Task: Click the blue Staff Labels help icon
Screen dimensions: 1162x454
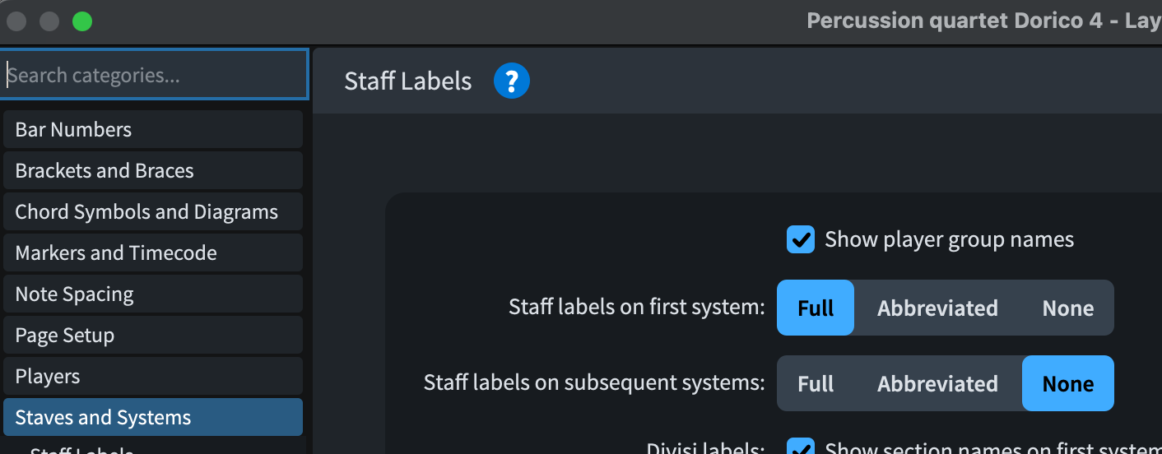Action: tap(511, 81)
